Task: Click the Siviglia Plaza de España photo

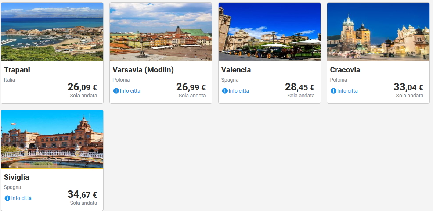Action: tap(52, 139)
